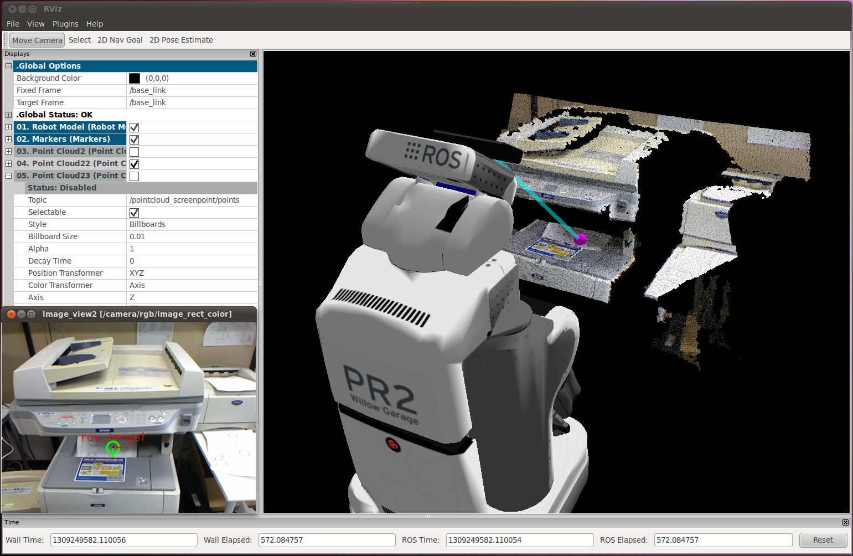Choose the 2D Pose Estimate tool
Screen dimensions: 853x556
(x=181, y=40)
